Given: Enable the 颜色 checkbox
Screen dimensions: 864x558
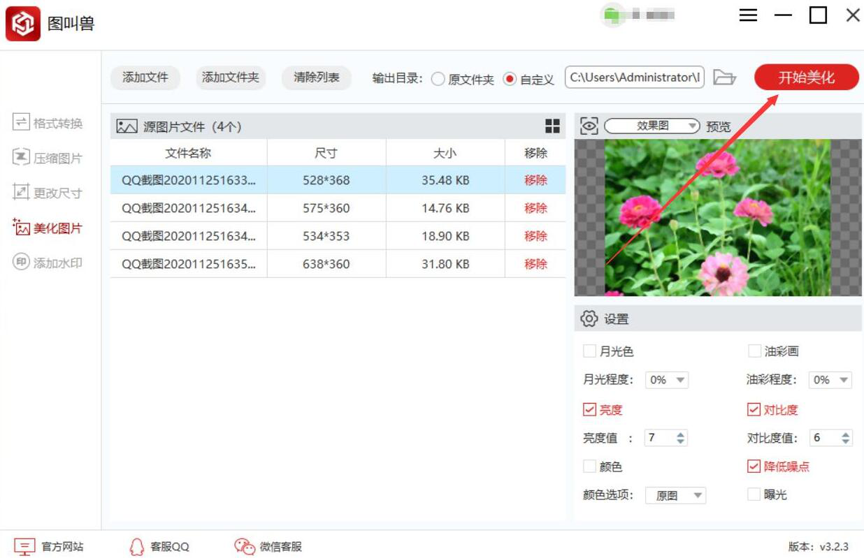Looking at the screenshot, I should (x=589, y=466).
